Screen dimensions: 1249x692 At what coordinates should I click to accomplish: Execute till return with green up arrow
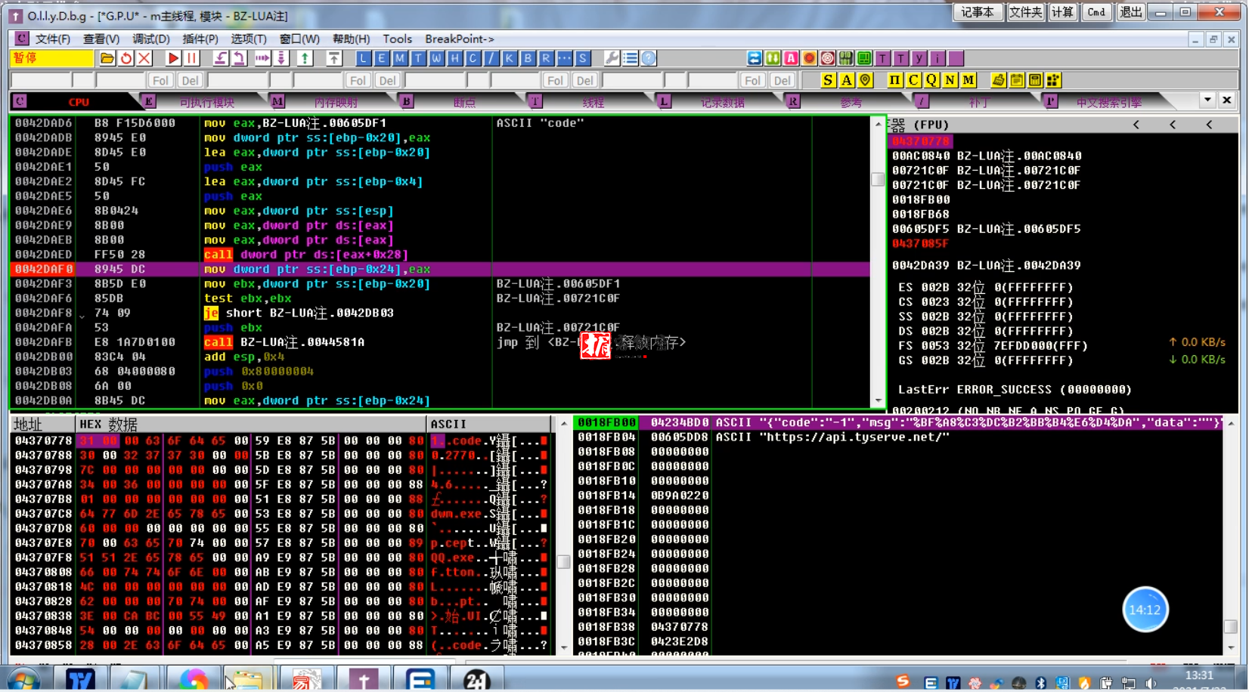(x=305, y=58)
